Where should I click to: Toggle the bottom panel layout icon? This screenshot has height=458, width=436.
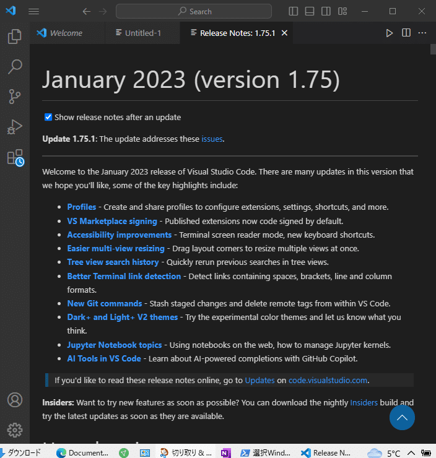click(310, 11)
